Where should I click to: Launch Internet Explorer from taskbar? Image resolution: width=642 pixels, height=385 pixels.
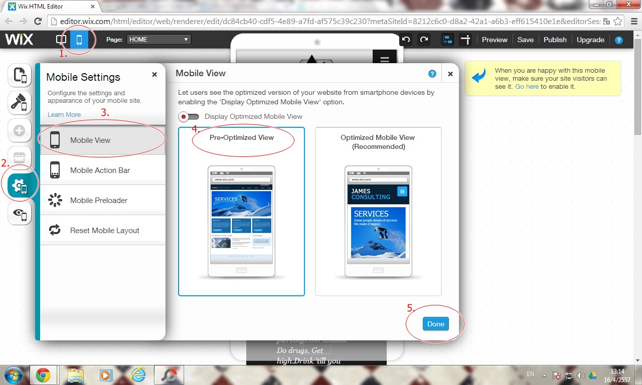[137, 375]
